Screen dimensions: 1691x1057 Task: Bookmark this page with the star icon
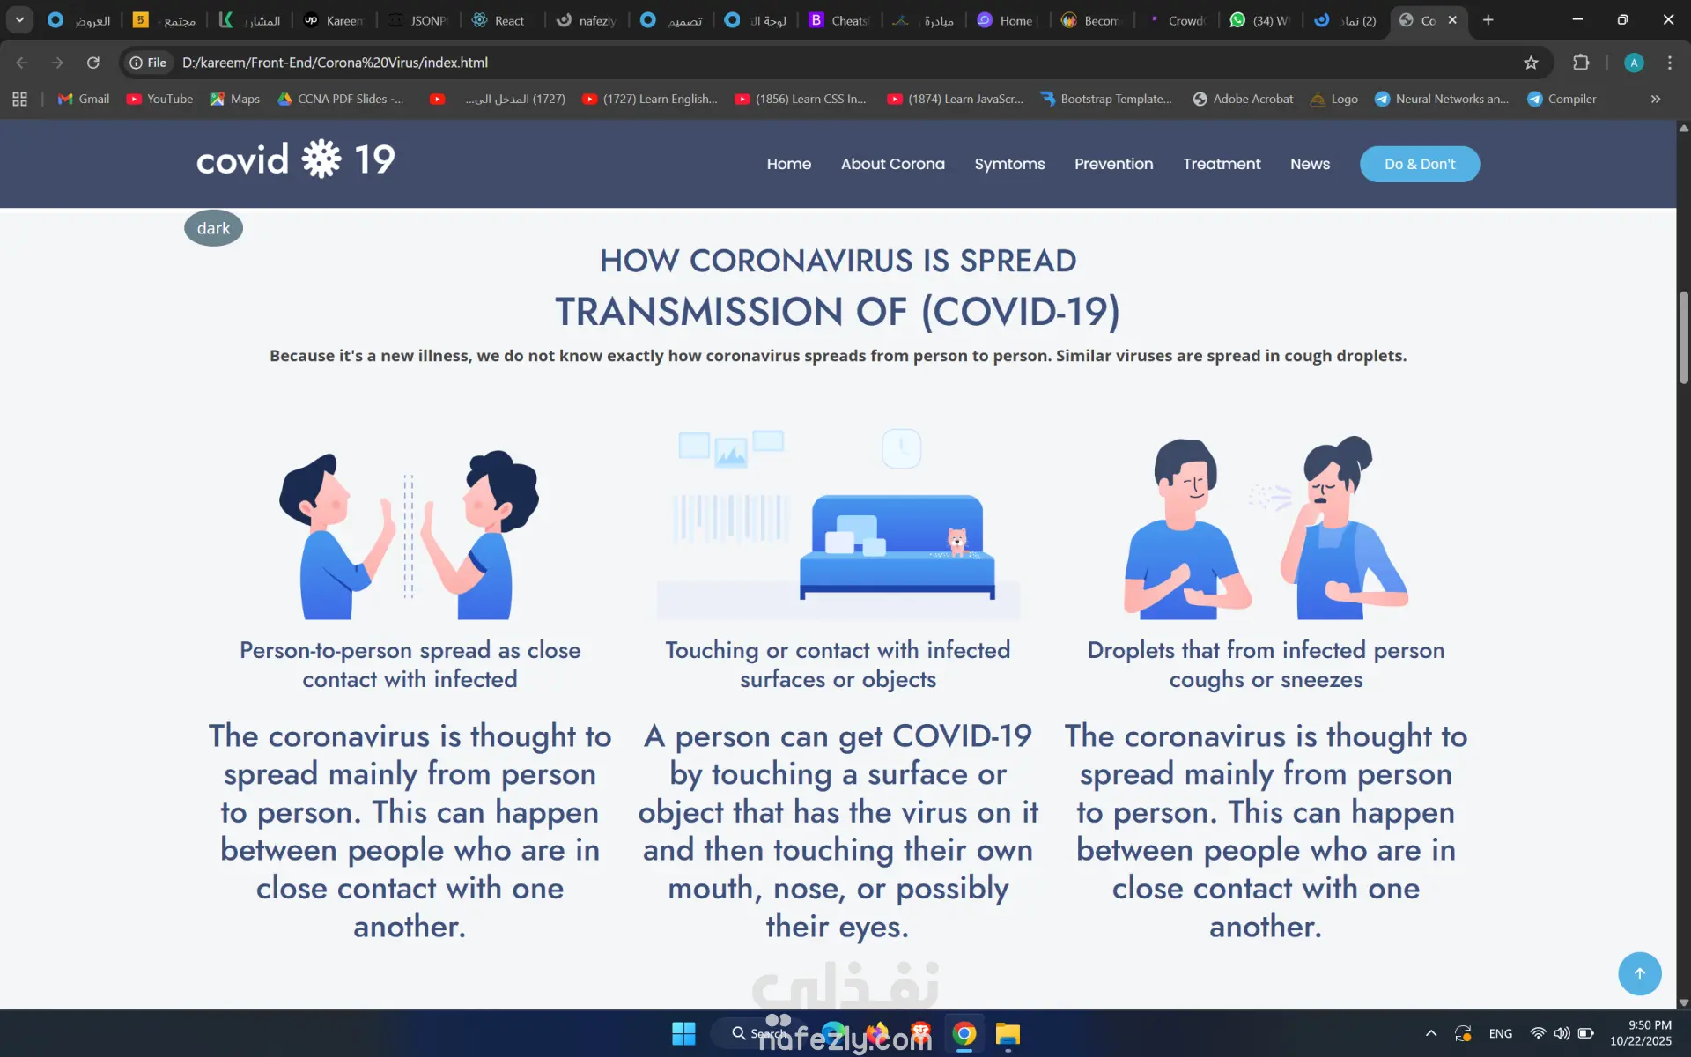click(x=1531, y=63)
